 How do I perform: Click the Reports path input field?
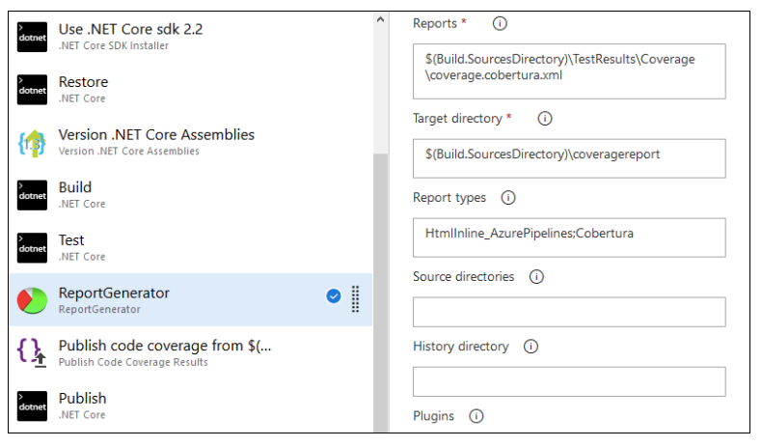(x=569, y=70)
